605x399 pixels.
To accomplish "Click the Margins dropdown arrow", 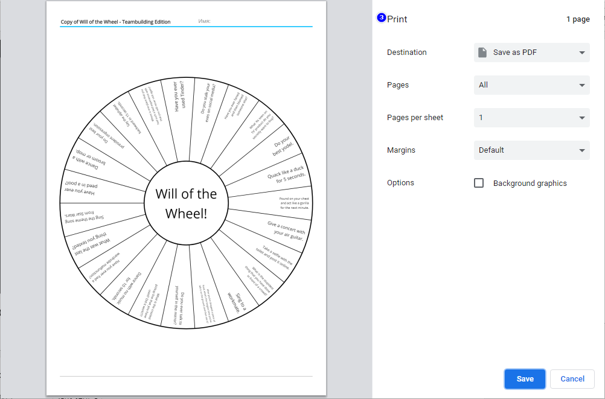I will click(x=581, y=150).
